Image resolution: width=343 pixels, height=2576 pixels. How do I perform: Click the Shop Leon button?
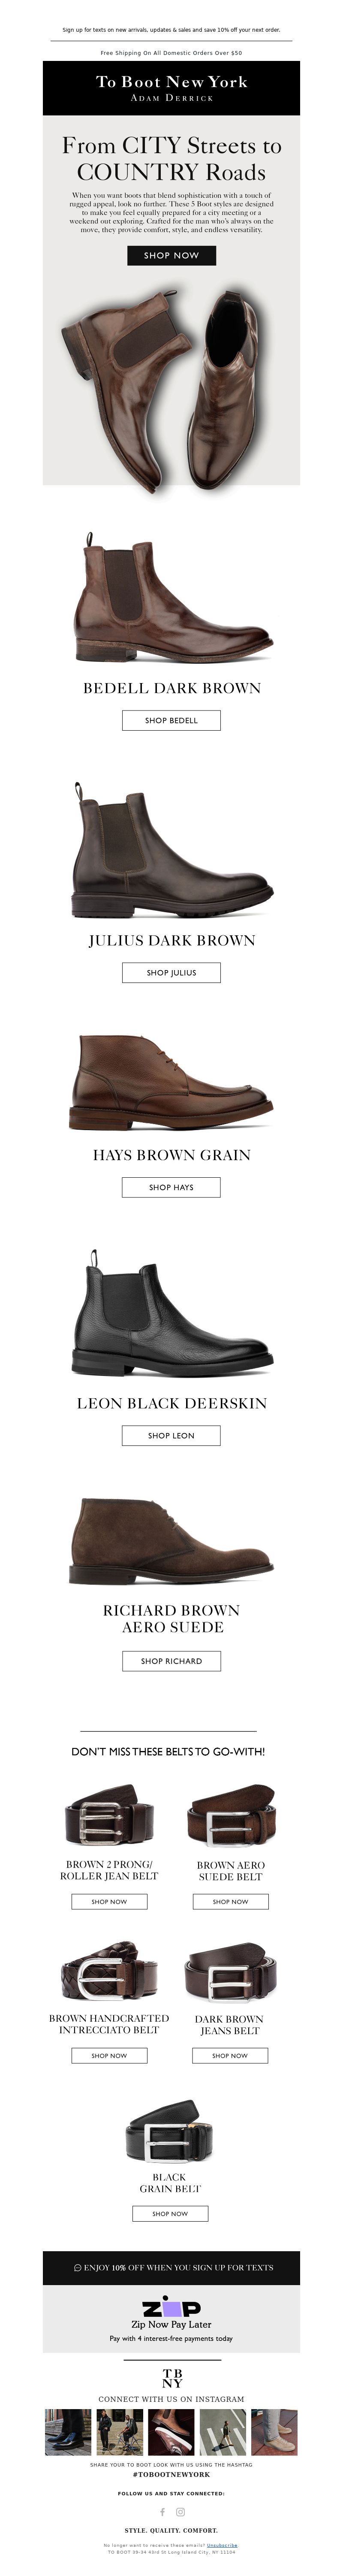[x=171, y=1435]
